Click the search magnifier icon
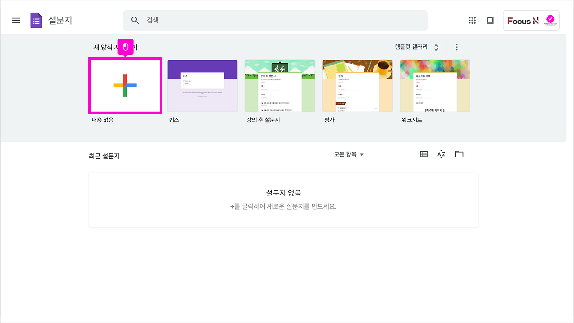 click(x=135, y=20)
